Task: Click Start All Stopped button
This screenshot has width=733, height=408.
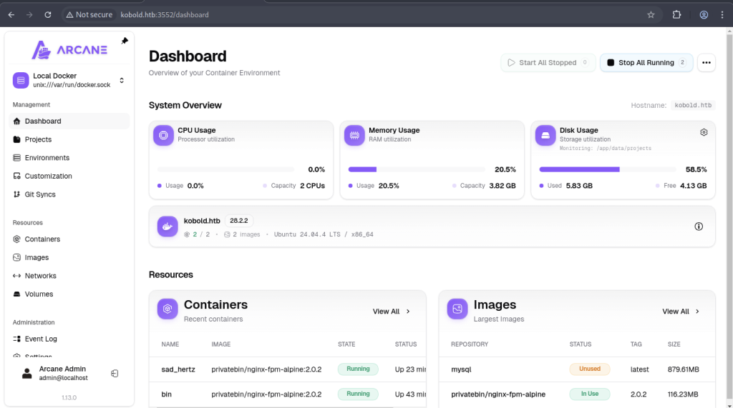Action: [x=548, y=63]
